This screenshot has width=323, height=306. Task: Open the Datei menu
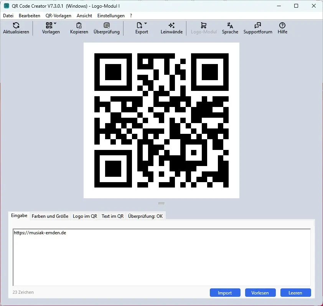[8, 16]
